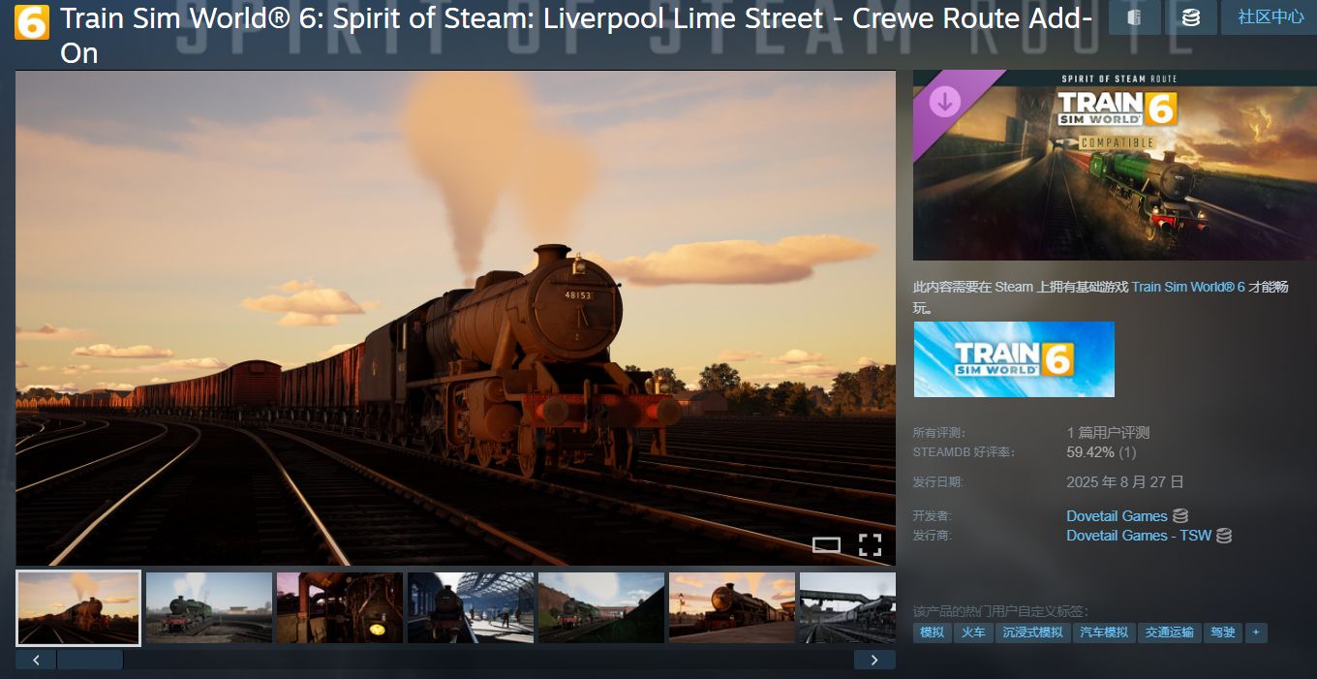Open screenshot in fullscreen mode
The height and width of the screenshot is (679, 1317).
tap(870, 545)
